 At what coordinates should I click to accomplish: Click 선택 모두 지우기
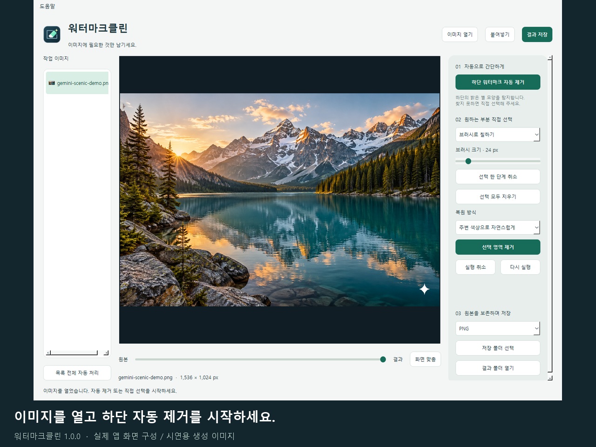pos(498,196)
